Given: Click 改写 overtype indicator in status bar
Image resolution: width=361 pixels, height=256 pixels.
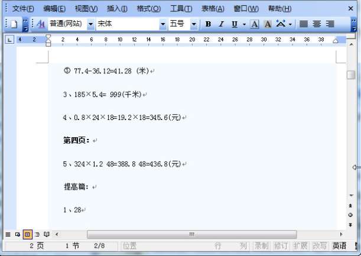Looking at the screenshot, I should (319, 246).
